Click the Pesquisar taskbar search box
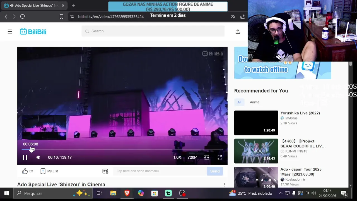The width and height of the screenshot is (357, 201). (x=53, y=193)
